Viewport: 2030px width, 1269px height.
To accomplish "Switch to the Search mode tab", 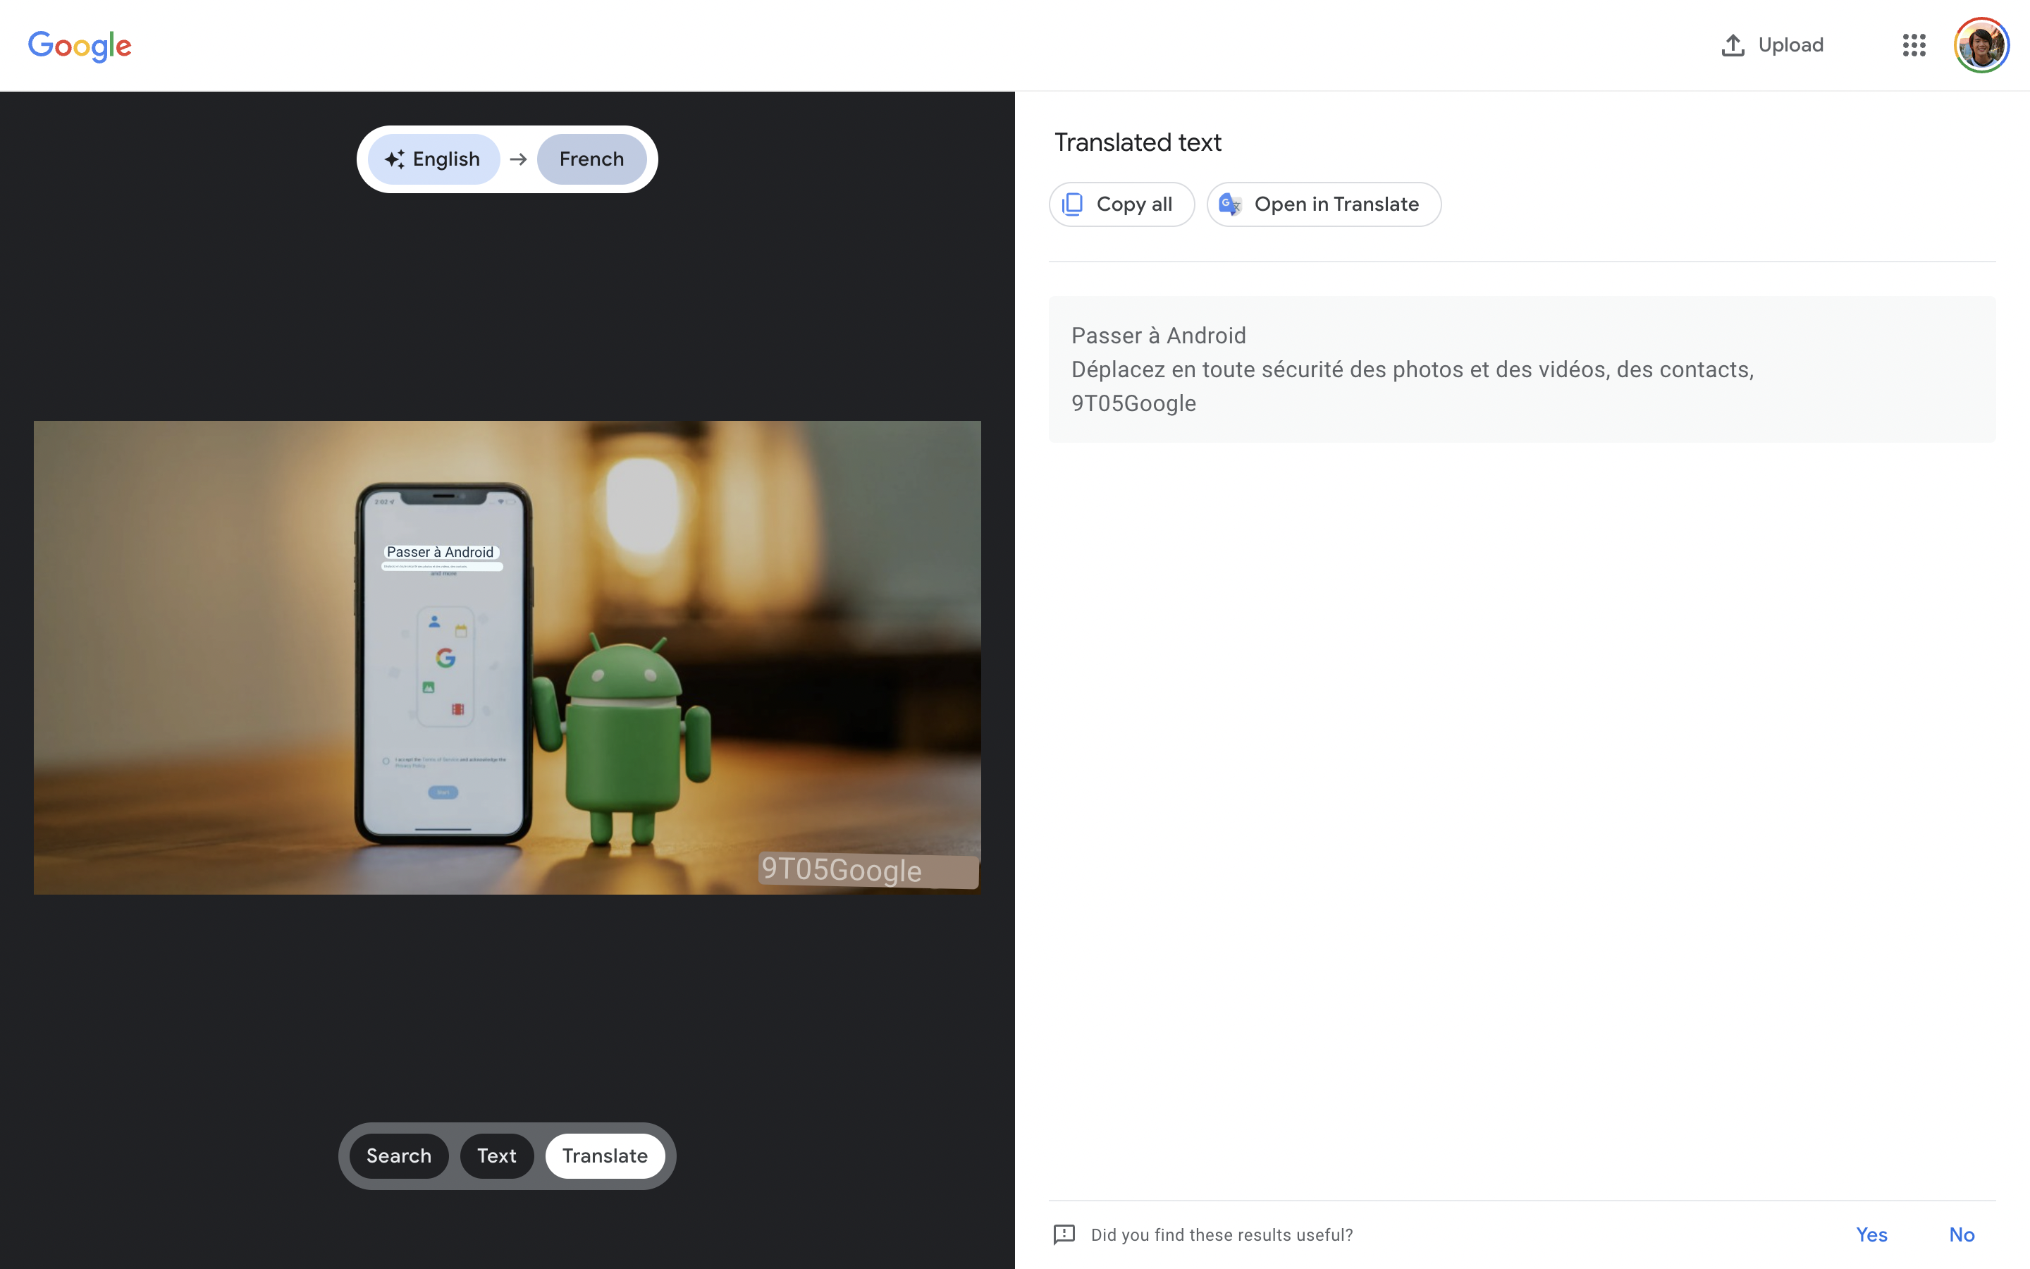I will (x=398, y=1155).
